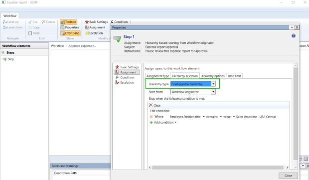This screenshot has width=309, height=180.
Task: Open the Add condition dropdown
Action: (175, 123)
